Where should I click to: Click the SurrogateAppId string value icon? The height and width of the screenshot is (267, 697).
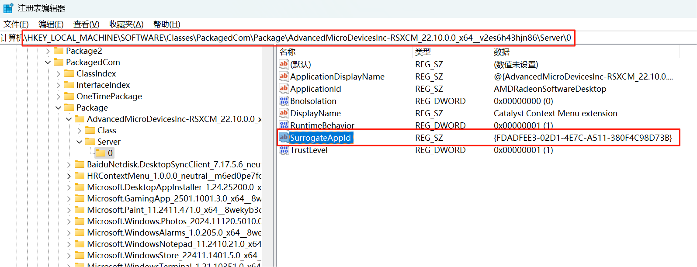284,138
